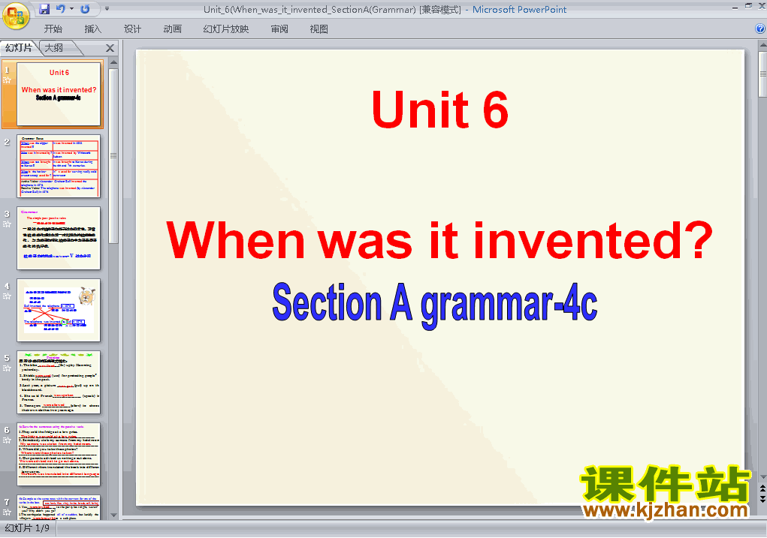The height and width of the screenshot is (538, 767).
Task: Click animation star icon beside slide 5
Action: pos(7,368)
